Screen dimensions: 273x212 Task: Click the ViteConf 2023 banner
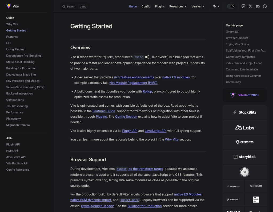245,95
